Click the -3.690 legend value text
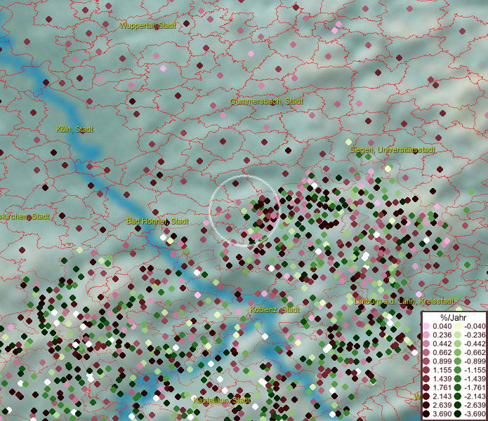The image size is (488, 421). [x=475, y=414]
